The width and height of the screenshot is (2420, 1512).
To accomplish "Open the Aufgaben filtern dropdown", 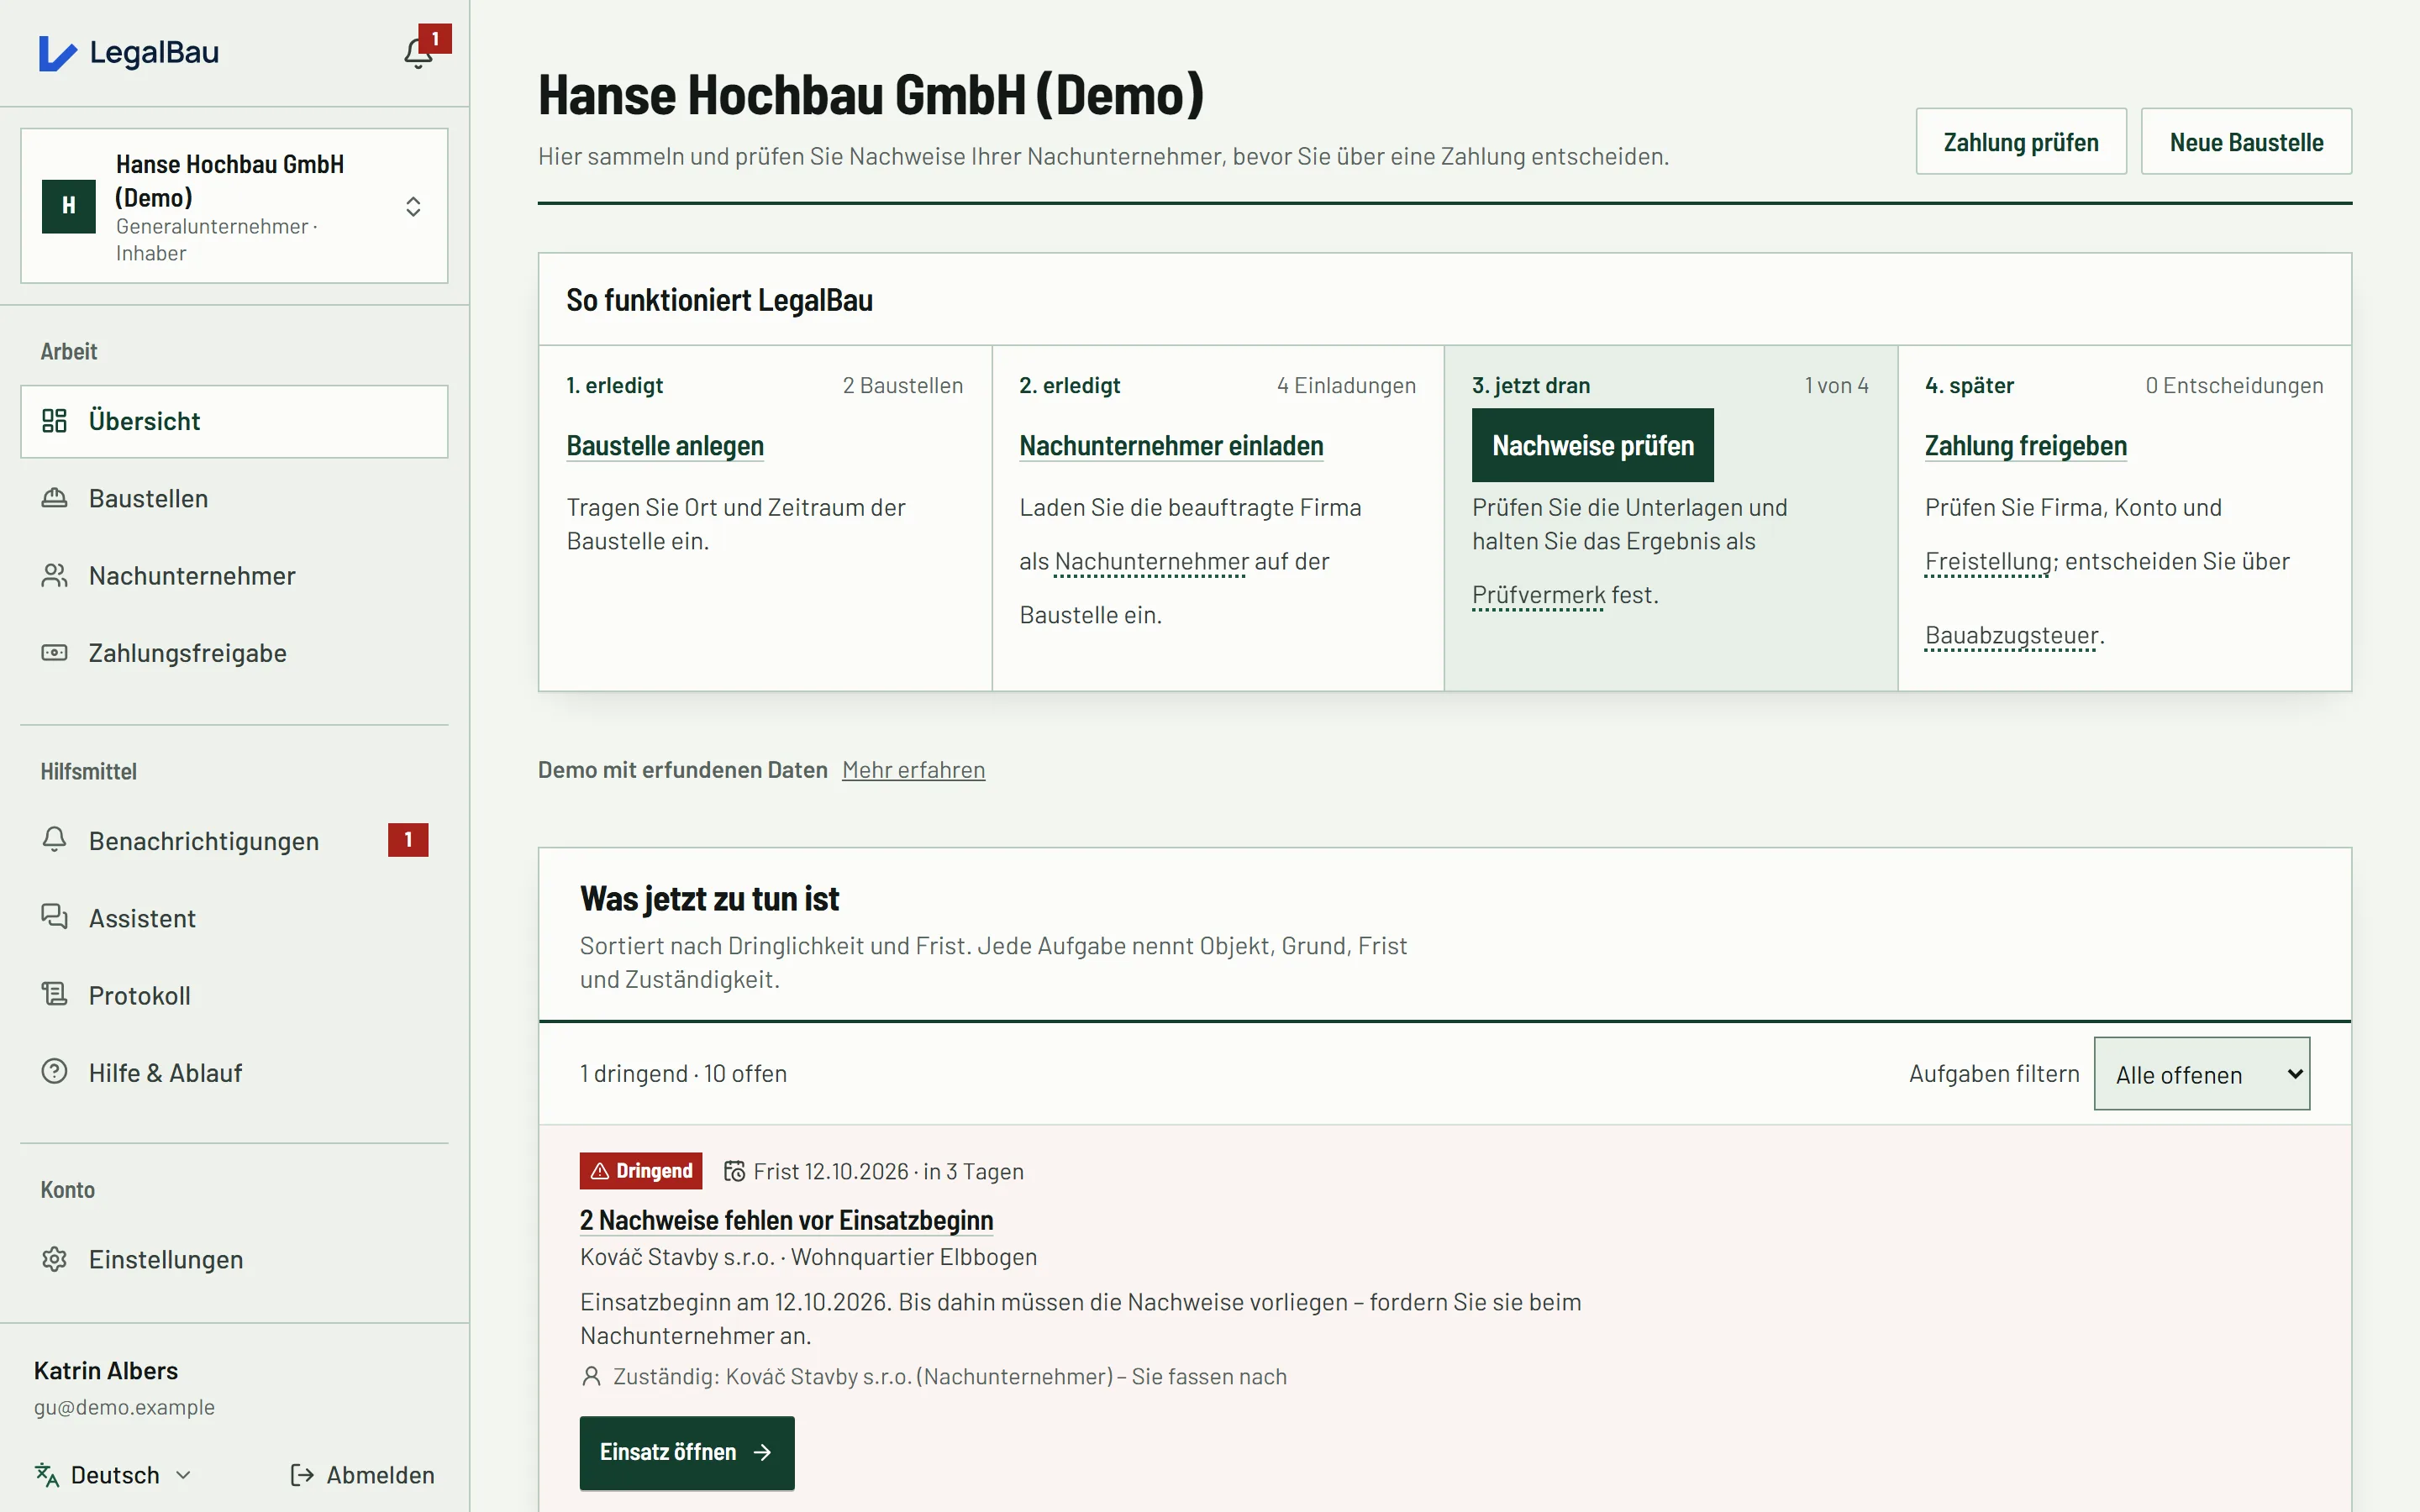I will coord(2201,1074).
